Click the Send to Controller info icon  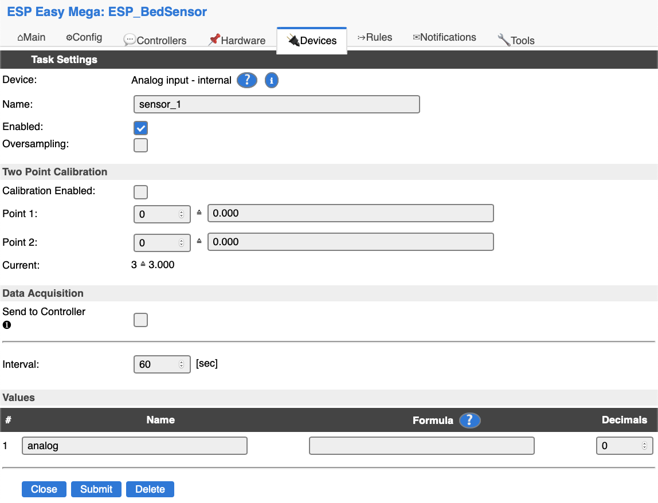tap(7, 325)
